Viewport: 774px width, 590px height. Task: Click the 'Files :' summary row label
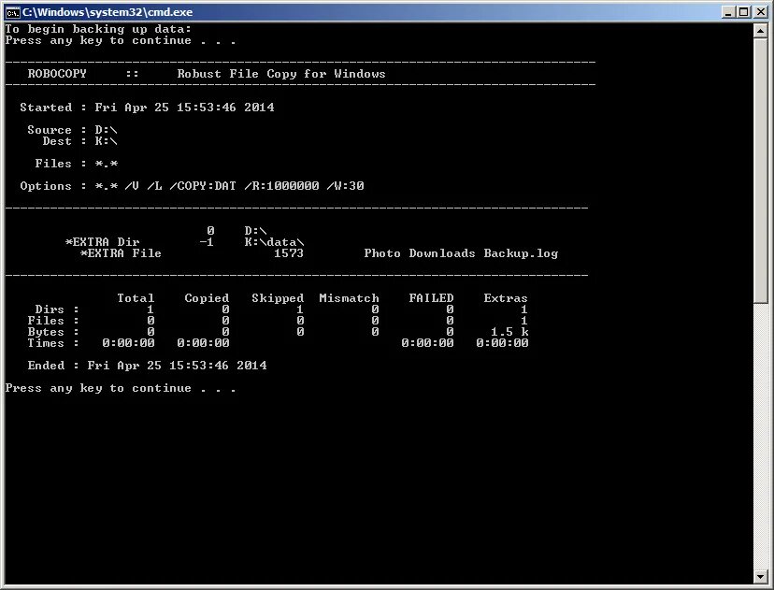pos(53,321)
